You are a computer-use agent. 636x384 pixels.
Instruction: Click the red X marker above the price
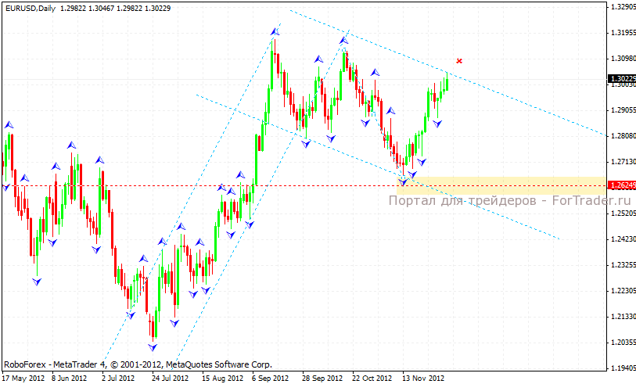459,60
